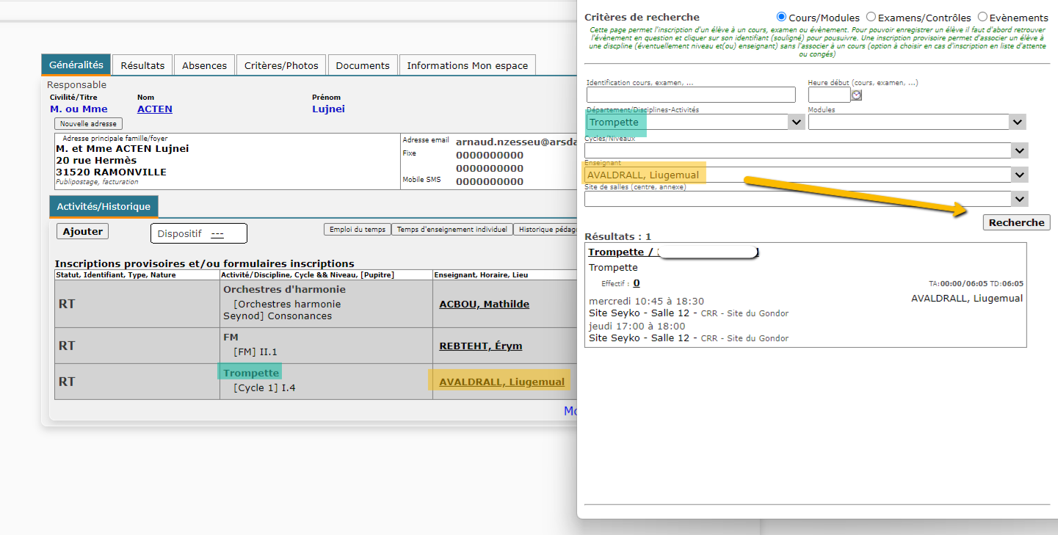
Task: Click the Lujnei first name text
Action: [328, 109]
